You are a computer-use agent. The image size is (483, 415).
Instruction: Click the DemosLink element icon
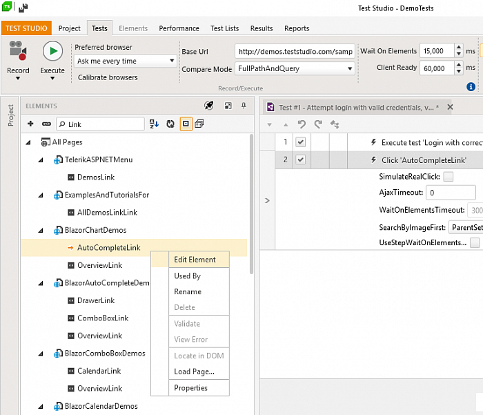(x=71, y=177)
